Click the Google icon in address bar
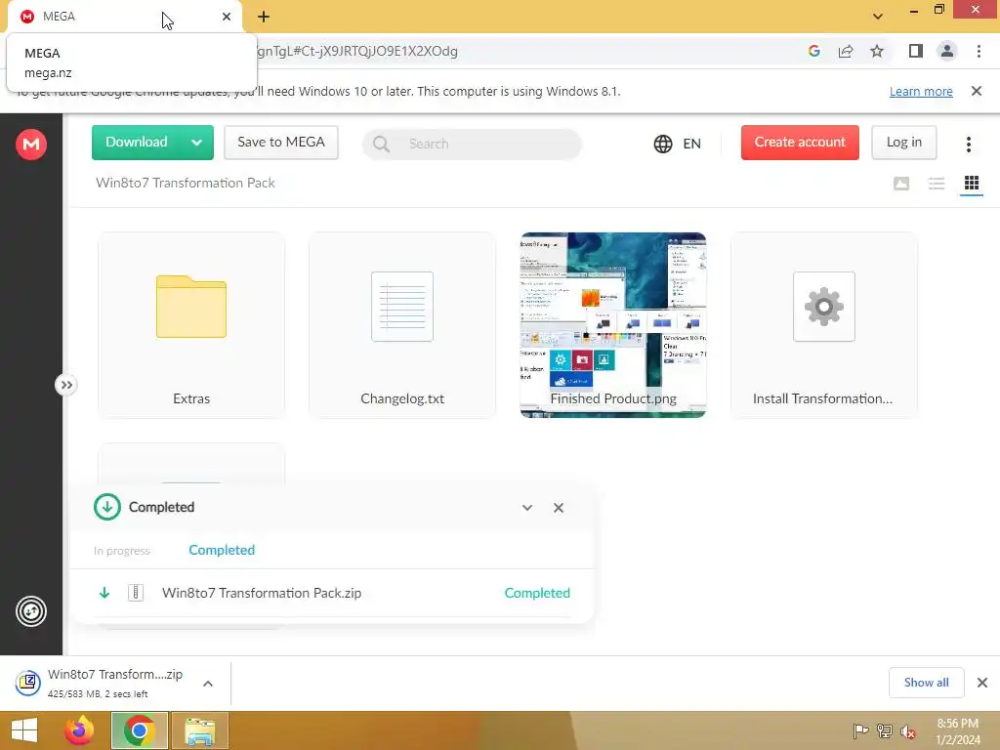This screenshot has width=1000, height=750. click(813, 51)
